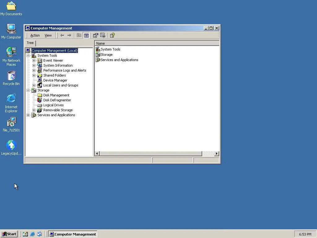Select the My Computer desktop icon
The width and height of the screenshot is (317, 238).
tap(11, 29)
